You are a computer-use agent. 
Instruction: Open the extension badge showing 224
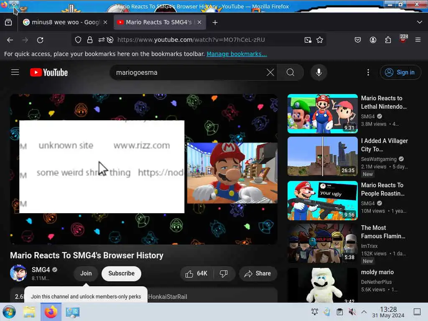[x=403, y=39]
